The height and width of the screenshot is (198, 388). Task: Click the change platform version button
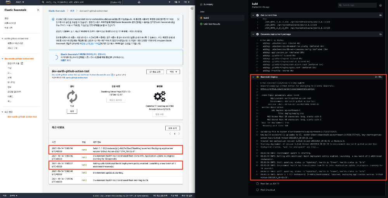point(159,115)
